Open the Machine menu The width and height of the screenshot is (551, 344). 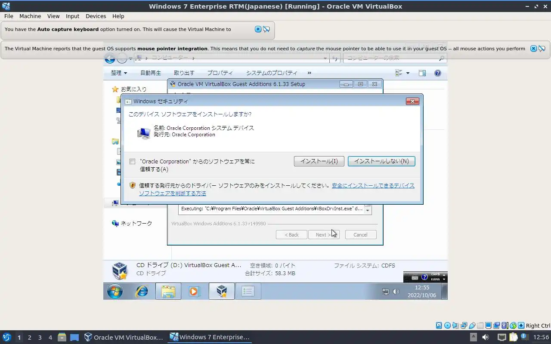pos(30,16)
